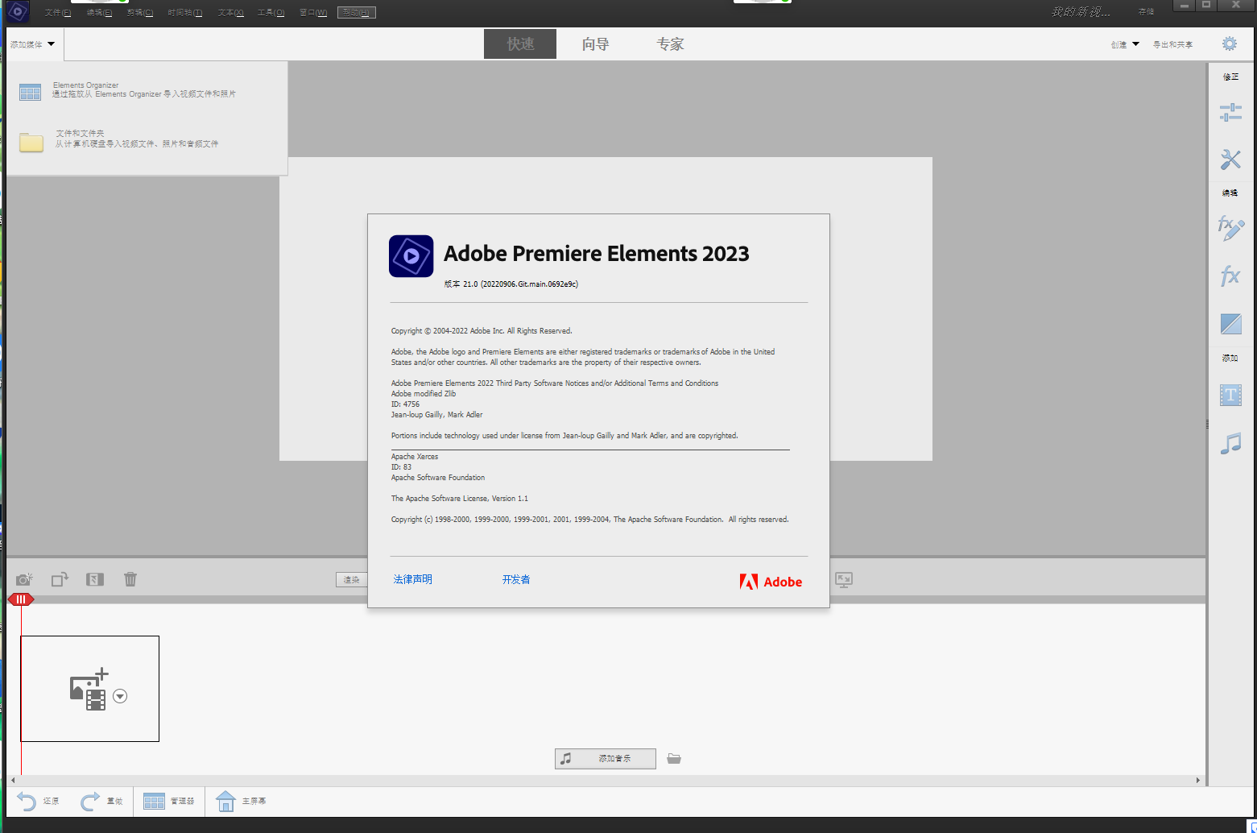This screenshot has height=833, width=1257.
Task: Switch to the 专家 expert tab
Action: click(x=670, y=44)
